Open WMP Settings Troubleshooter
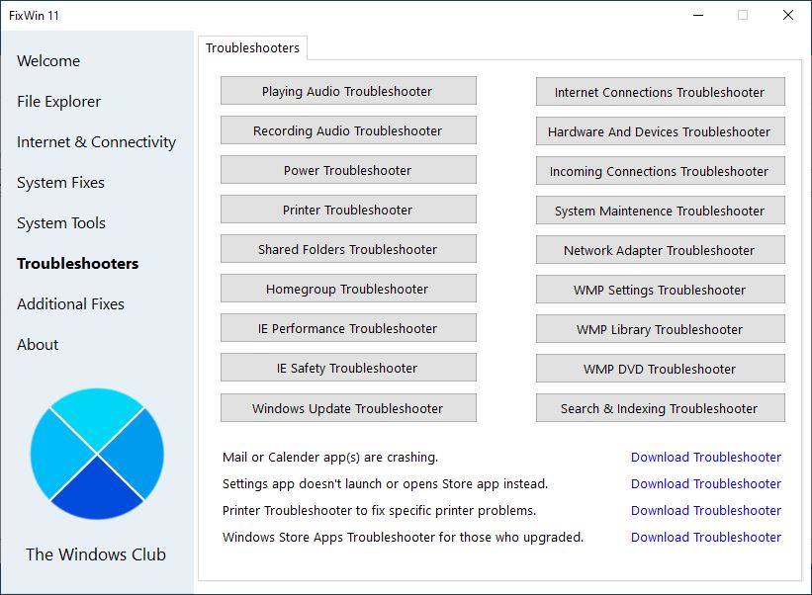 point(661,290)
